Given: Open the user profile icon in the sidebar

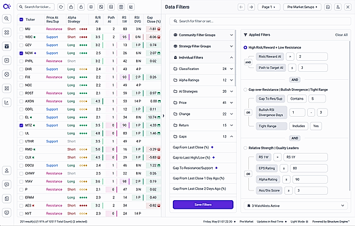Looking at the screenshot, I should [x=7, y=171].
